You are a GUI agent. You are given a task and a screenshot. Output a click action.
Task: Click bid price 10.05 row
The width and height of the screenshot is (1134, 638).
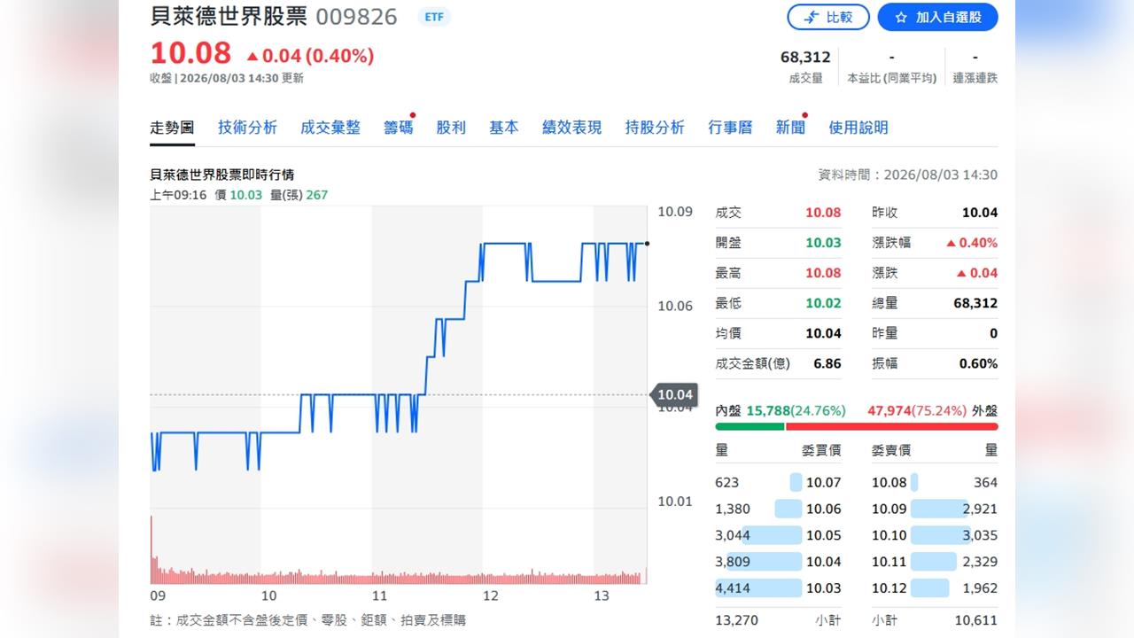coord(778,535)
